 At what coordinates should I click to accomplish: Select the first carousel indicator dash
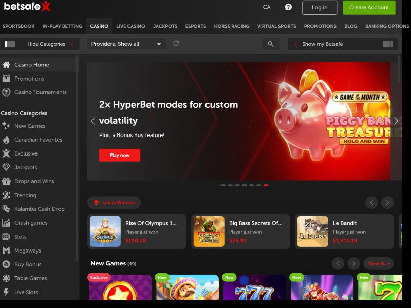tap(223, 185)
